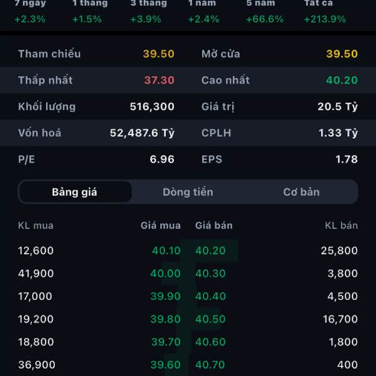Select the 5 năm period showing +66.6%
Viewport: 376px width, 376px height.
coord(264,11)
